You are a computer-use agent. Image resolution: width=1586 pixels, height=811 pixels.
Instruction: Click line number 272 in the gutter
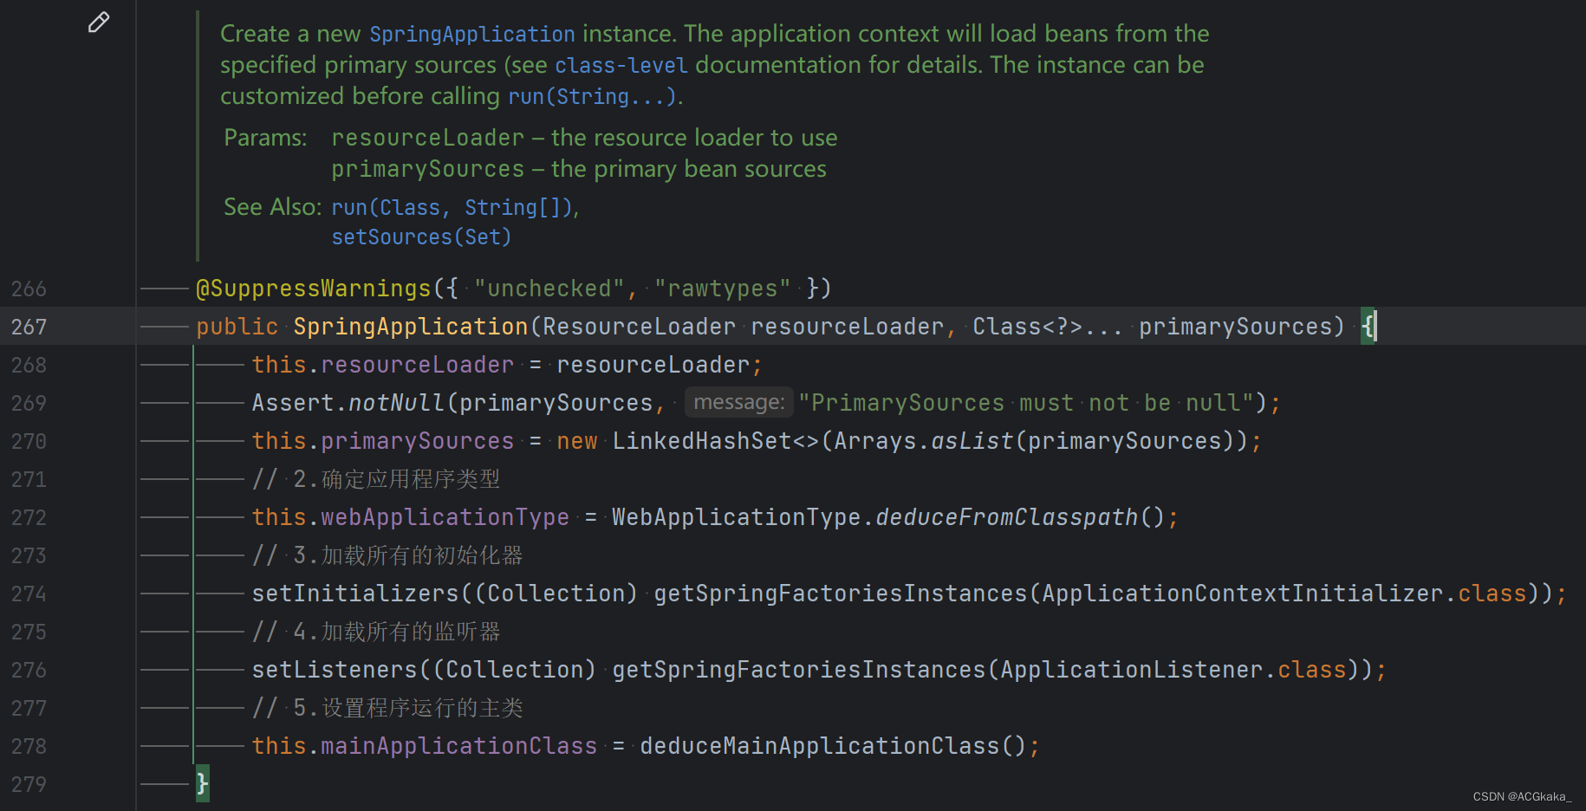[29, 517]
